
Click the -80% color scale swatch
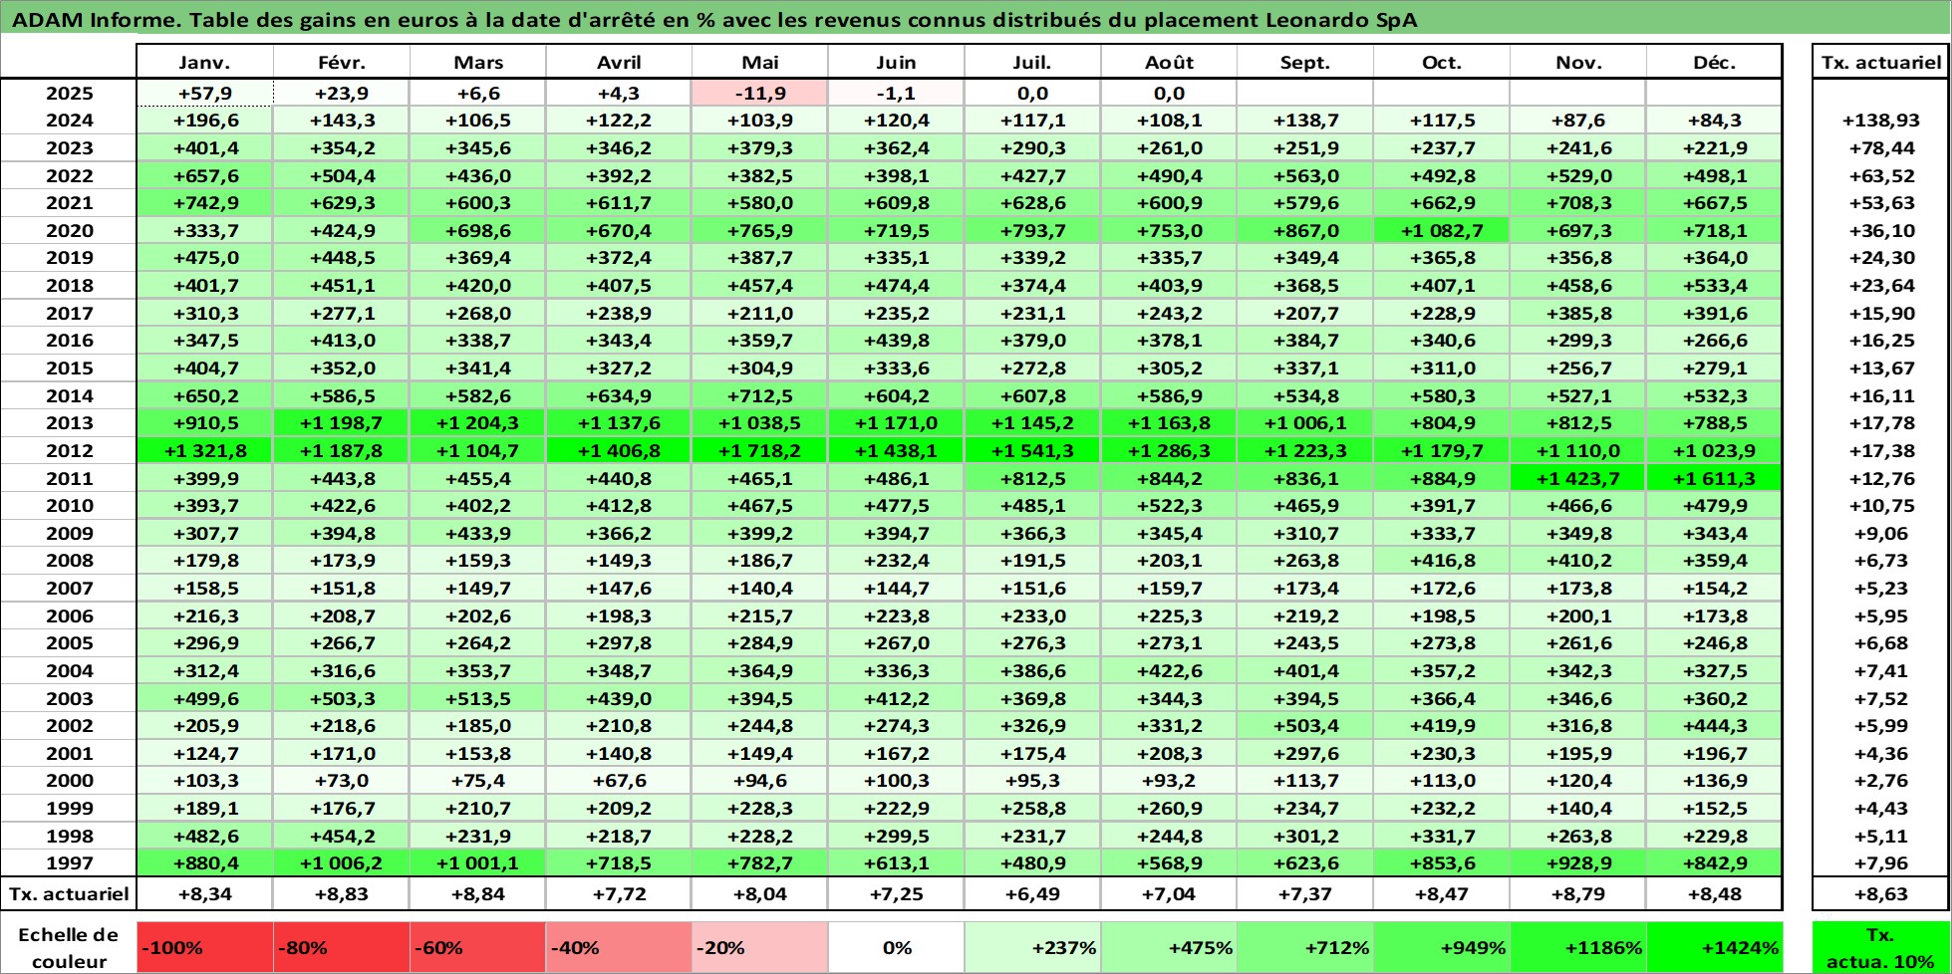(x=342, y=947)
